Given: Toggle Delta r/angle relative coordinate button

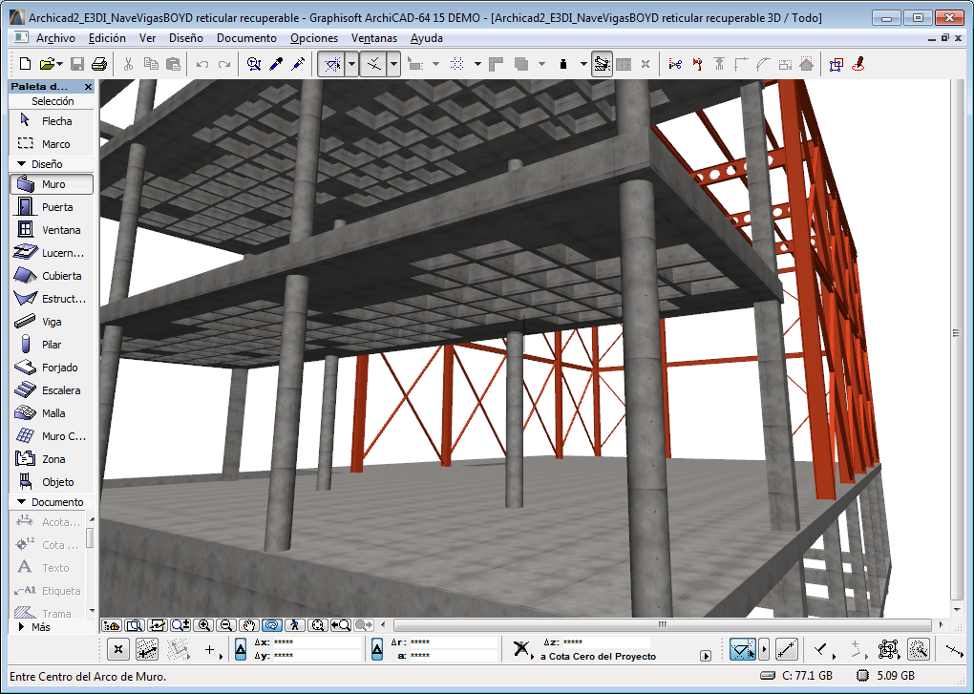Looking at the screenshot, I should click(376, 649).
